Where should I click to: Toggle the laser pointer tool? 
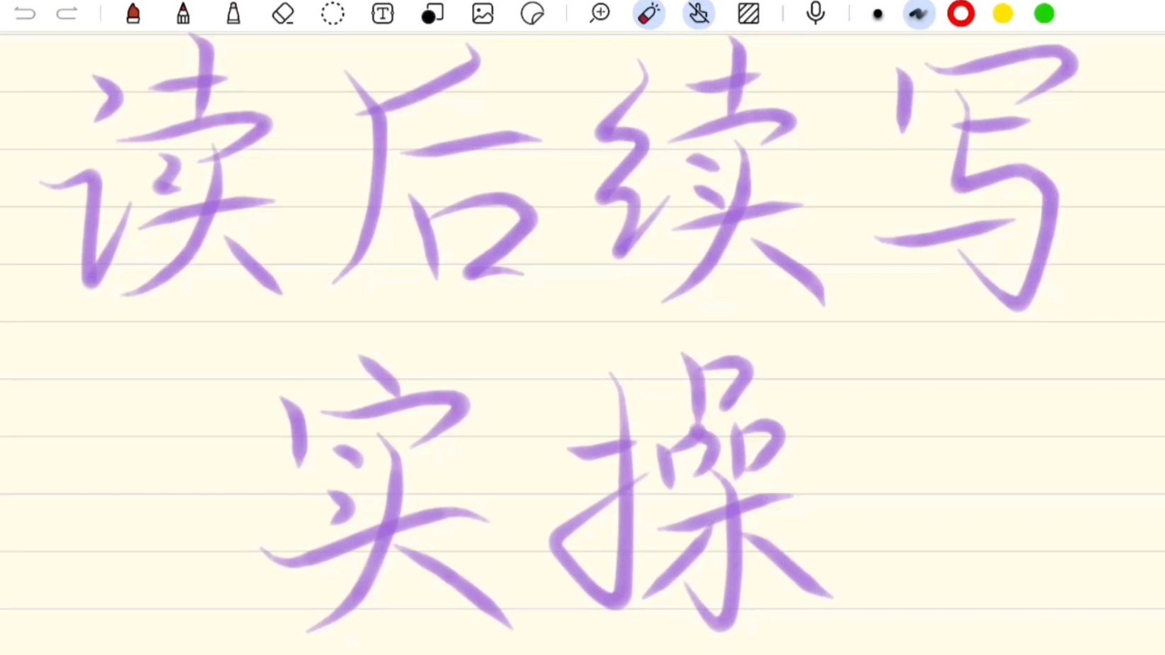click(x=649, y=14)
